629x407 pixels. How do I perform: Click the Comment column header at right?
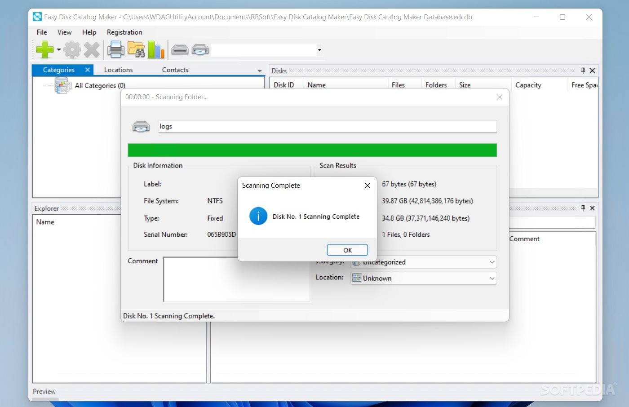(524, 239)
